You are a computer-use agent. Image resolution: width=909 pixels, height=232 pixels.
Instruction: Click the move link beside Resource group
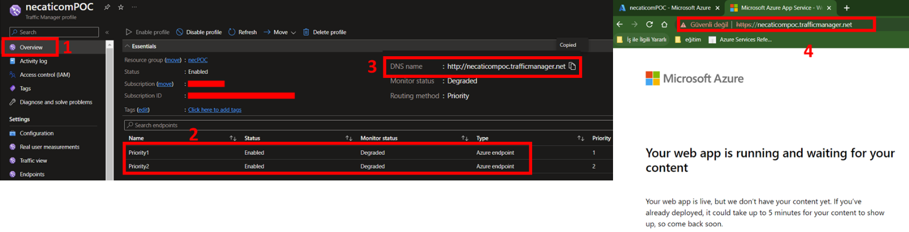tap(173, 60)
